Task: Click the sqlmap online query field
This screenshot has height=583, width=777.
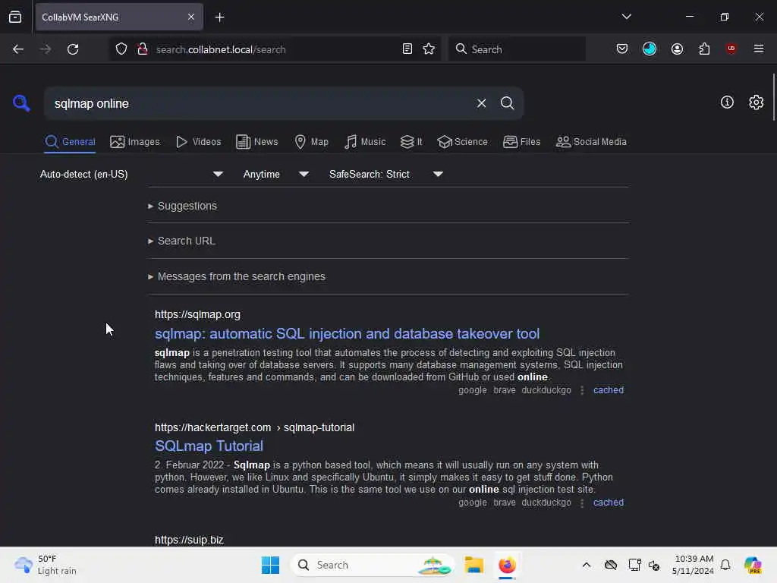Action: tap(260, 103)
